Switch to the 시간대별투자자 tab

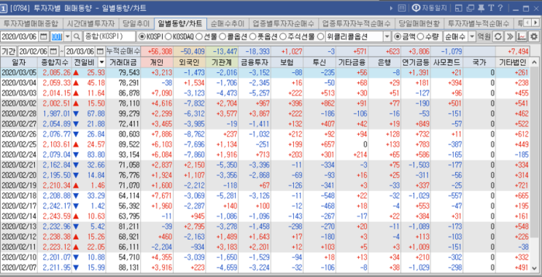(x=91, y=23)
